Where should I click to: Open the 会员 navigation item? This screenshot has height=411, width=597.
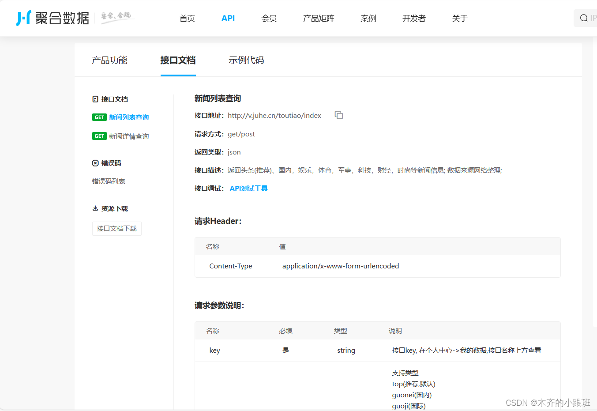click(x=269, y=18)
